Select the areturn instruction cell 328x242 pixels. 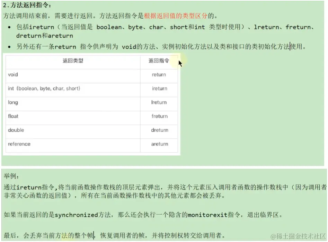159,144
